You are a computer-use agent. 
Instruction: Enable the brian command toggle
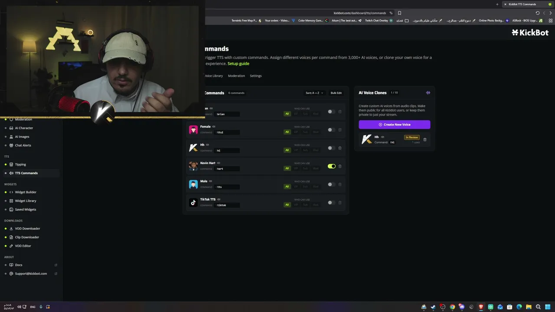331,112
